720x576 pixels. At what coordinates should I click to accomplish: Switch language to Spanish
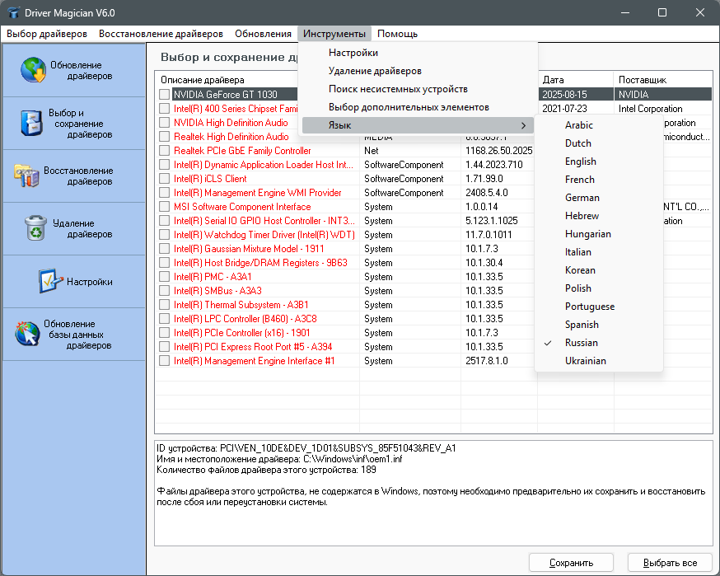coord(599,325)
